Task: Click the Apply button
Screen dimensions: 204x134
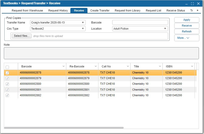Action: point(187,20)
